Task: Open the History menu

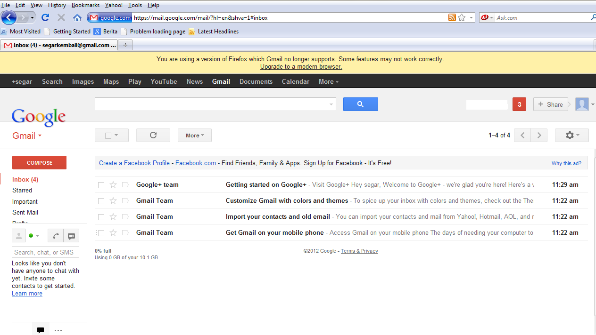Action: point(57,5)
